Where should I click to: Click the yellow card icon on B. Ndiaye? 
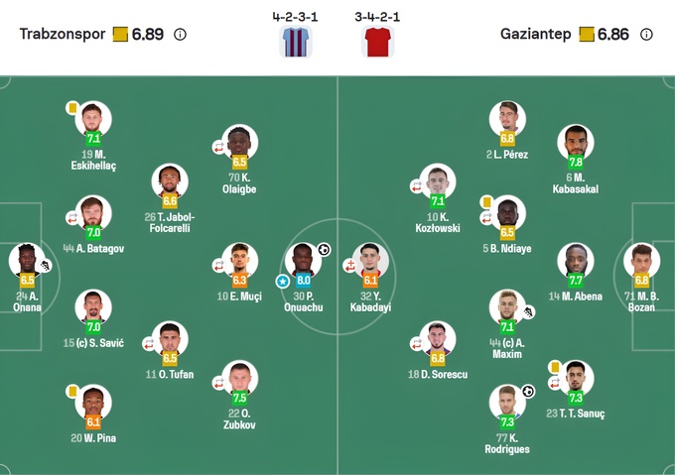point(486,201)
